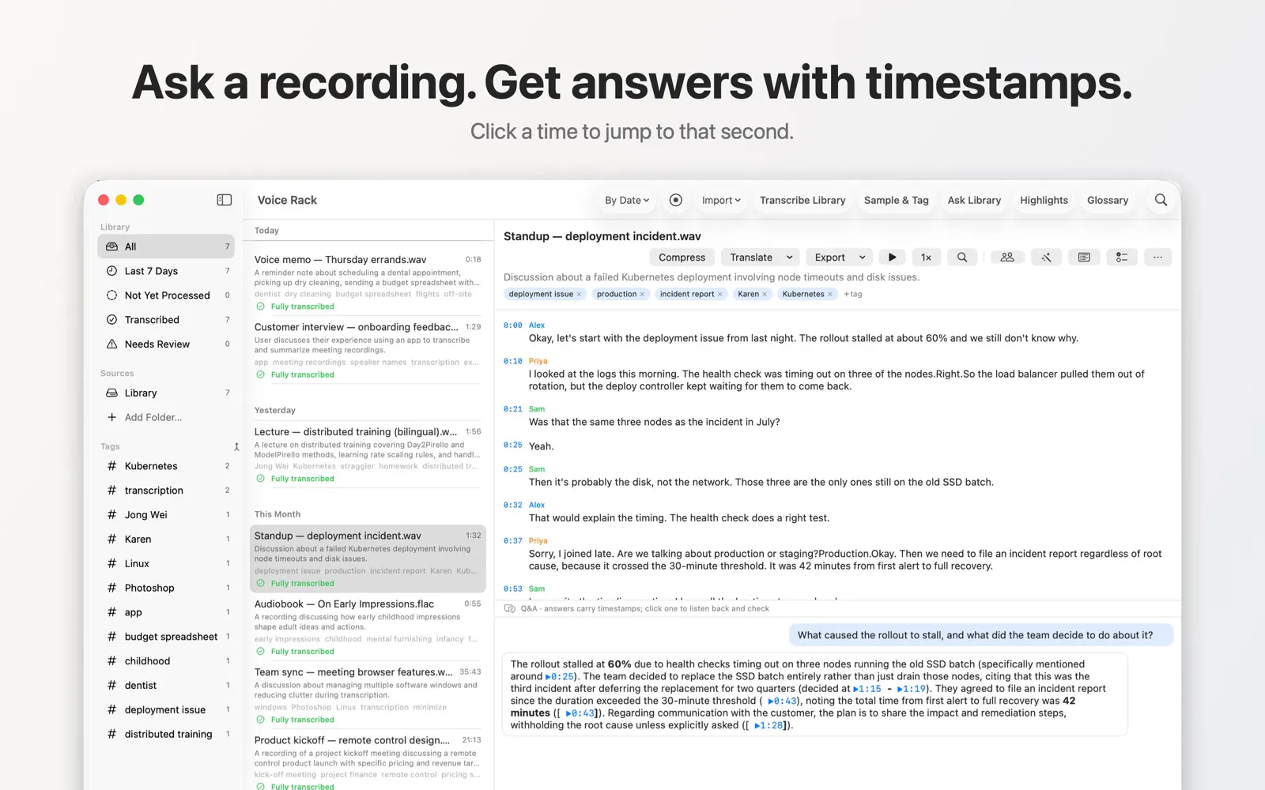Open Highlights

click(x=1044, y=200)
